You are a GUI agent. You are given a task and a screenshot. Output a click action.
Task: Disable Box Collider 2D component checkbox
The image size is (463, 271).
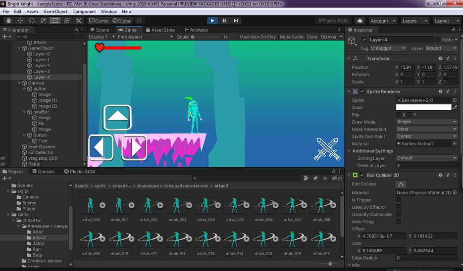362,175
